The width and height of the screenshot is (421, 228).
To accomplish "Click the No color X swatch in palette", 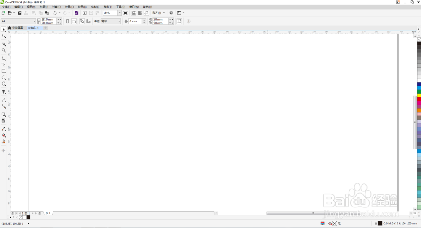I will [x=419, y=39].
